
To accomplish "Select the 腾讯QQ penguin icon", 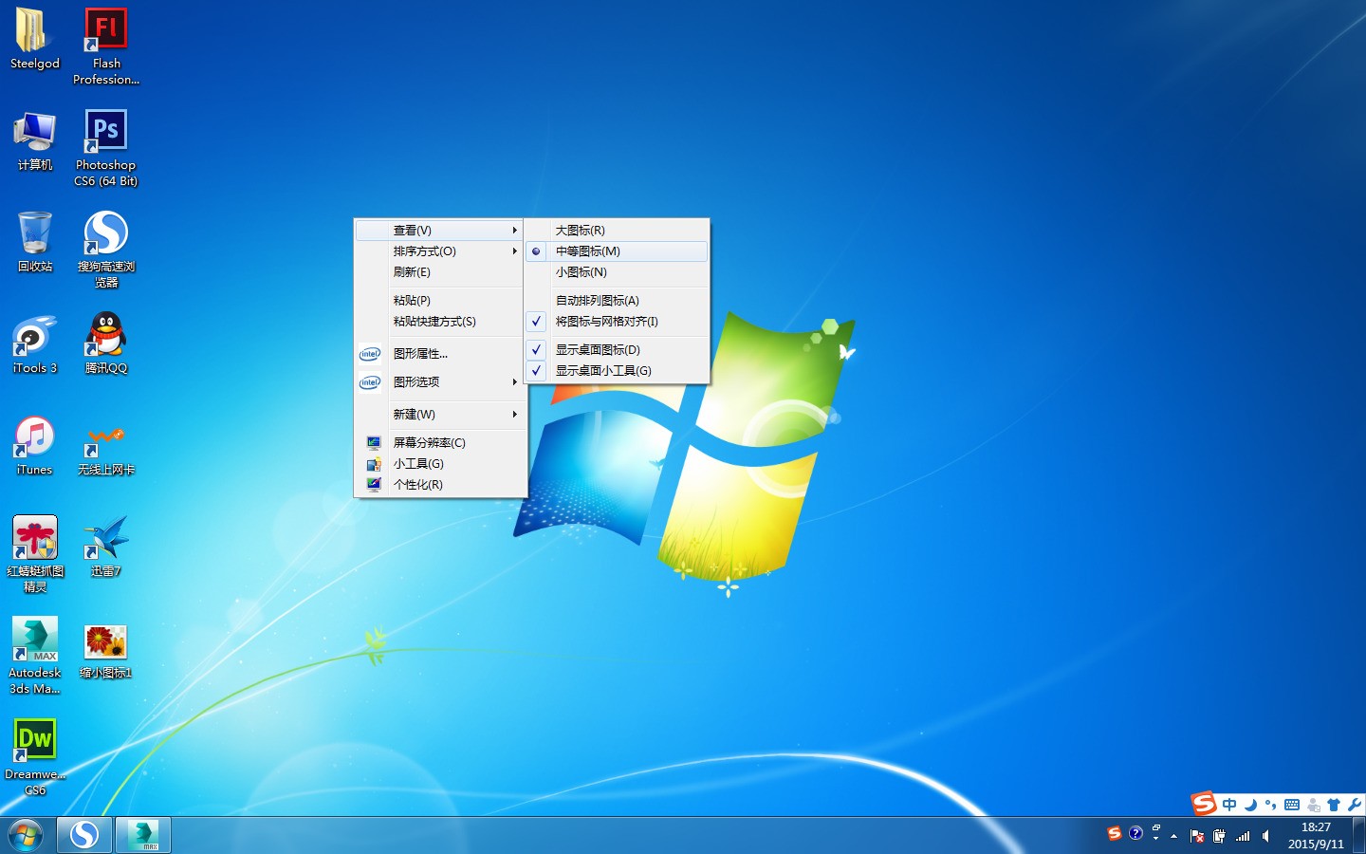I will pos(106,343).
